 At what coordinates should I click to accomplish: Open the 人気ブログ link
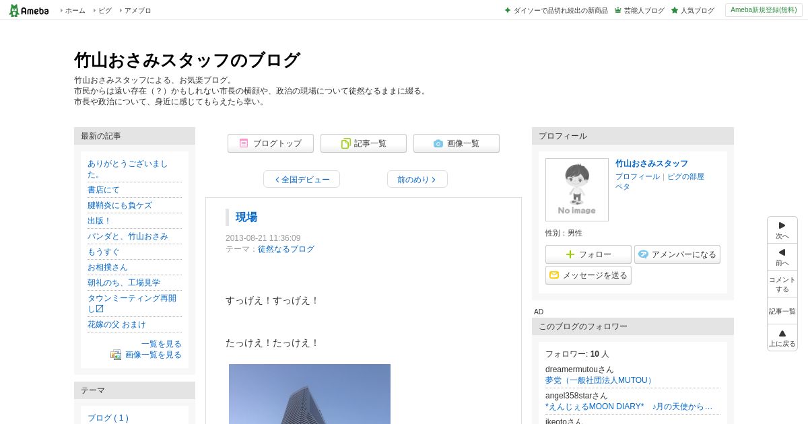tap(697, 11)
